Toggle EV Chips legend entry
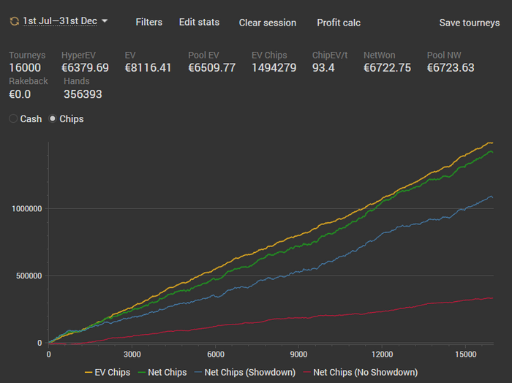 (x=107, y=372)
